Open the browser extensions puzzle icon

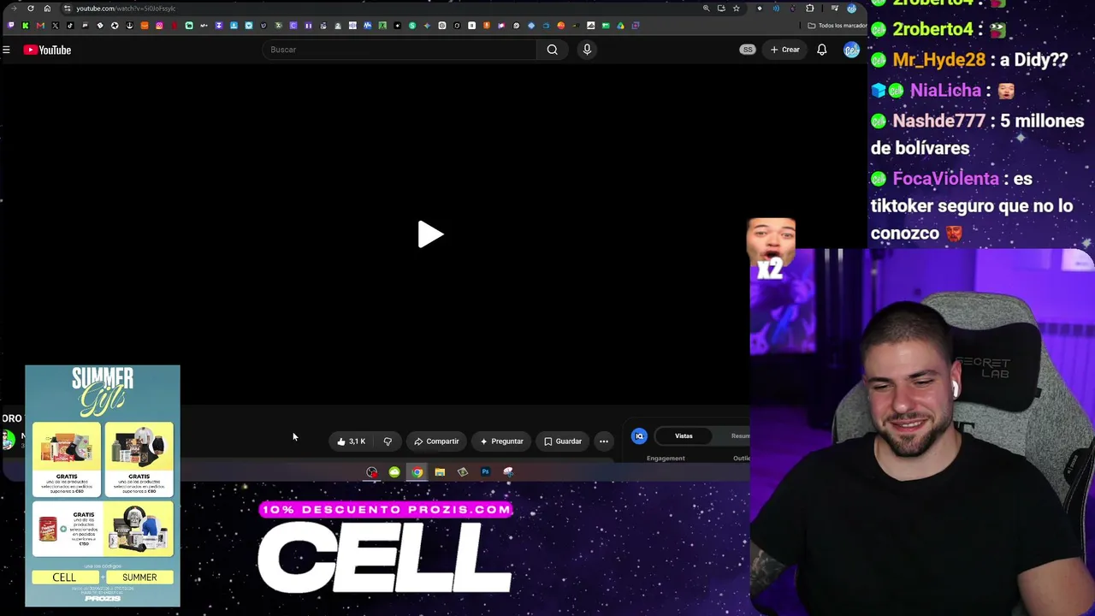(810, 9)
